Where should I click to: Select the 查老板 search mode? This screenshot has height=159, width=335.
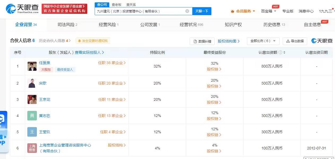pos(116,5)
